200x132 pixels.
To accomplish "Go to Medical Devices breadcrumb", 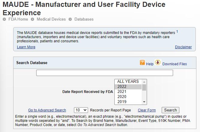I will (x=51, y=19).
